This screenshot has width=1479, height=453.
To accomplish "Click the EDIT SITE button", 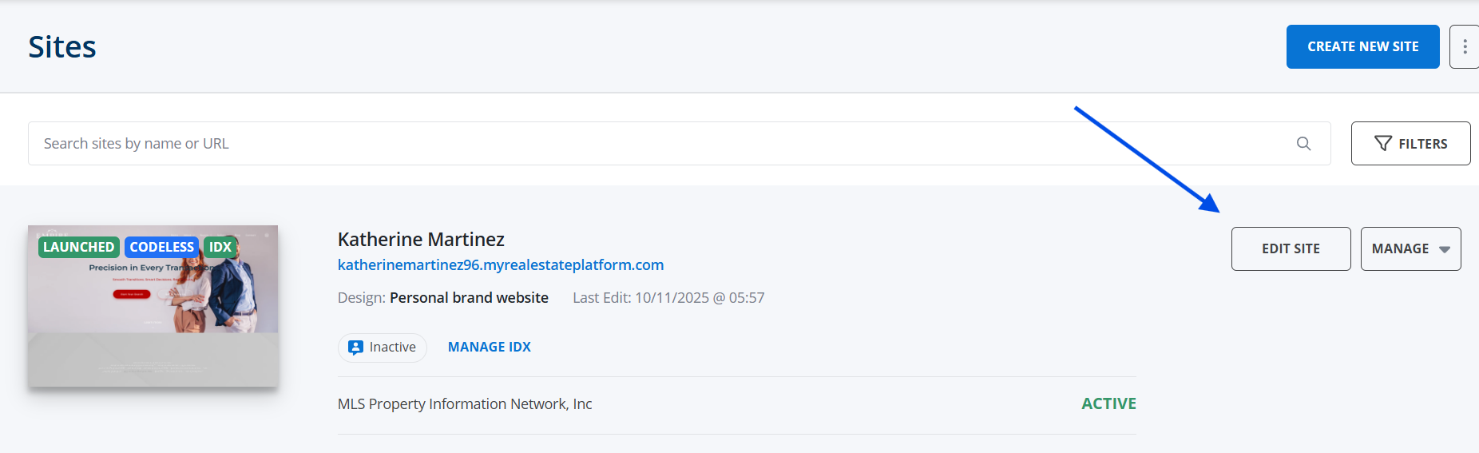I will pos(1291,249).
